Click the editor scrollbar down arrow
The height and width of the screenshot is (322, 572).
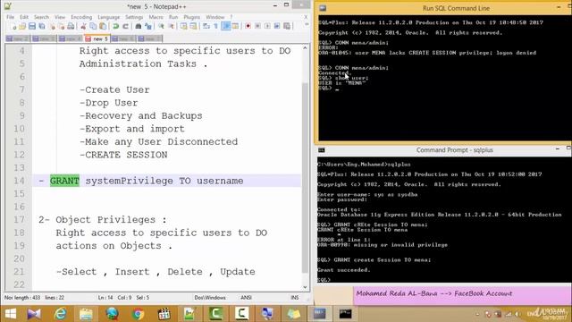305,287
